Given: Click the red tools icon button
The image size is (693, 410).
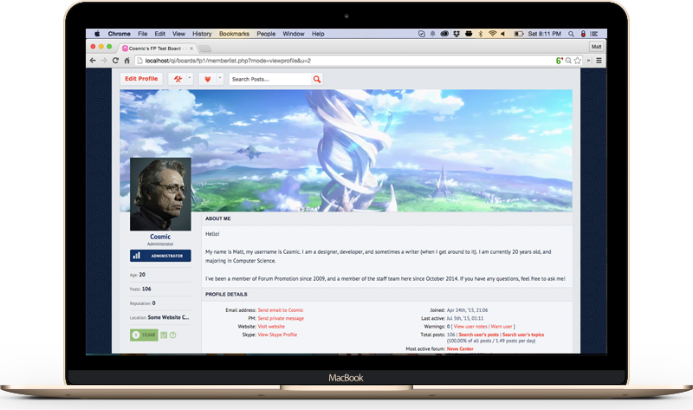Looking at the screenshot, I should [x=178, y=79].
